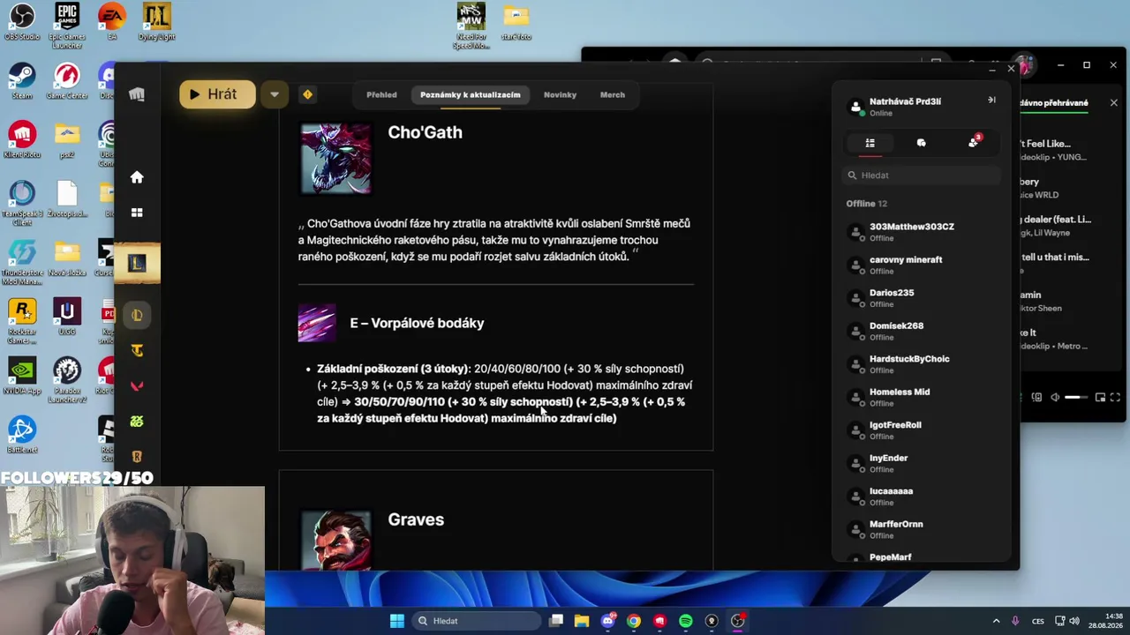Go to the Riot Client home icon
Viewport: 1130px width, 635px height.
coord(137,177)
